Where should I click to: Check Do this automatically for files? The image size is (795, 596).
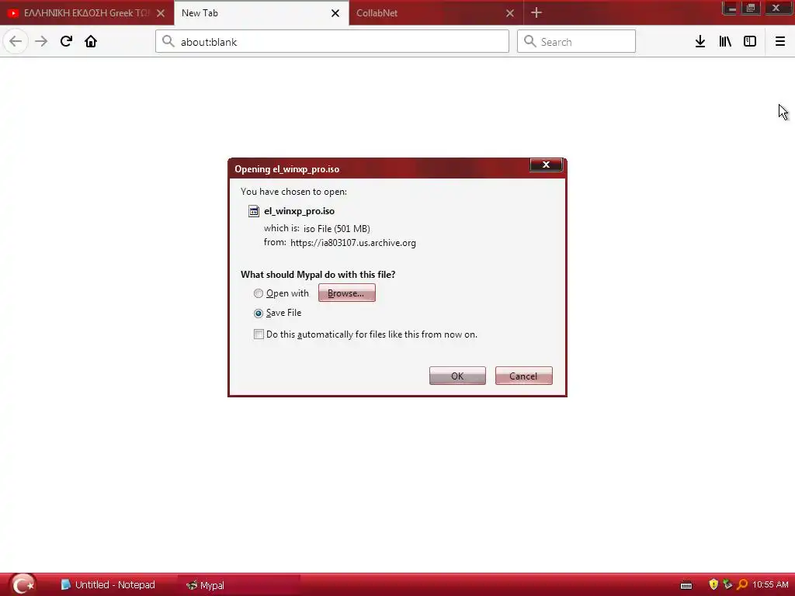[x=259, y=334]
